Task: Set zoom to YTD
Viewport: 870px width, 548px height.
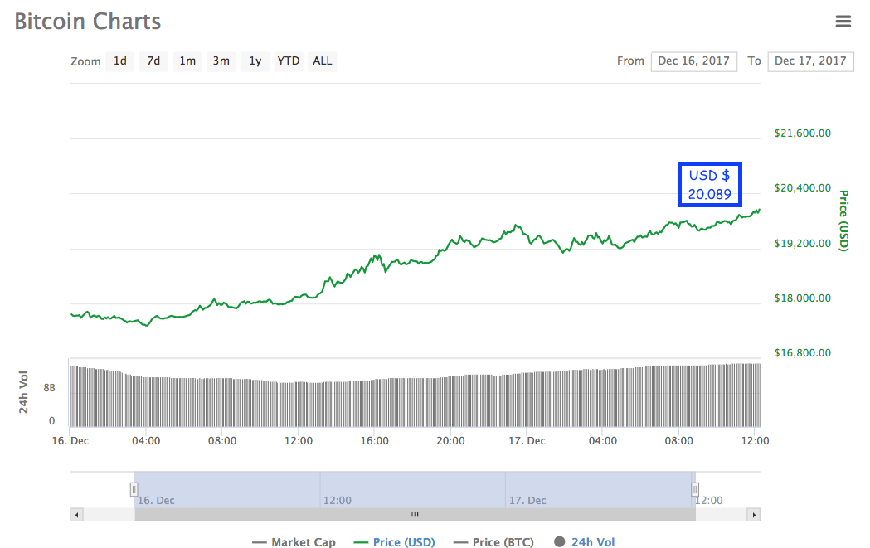Action: [289, 61]
